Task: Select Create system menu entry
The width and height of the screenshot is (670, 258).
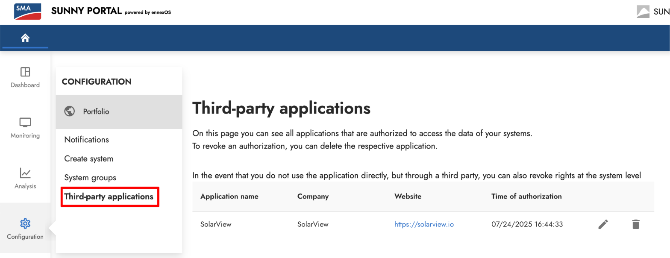Action: click(89, 158)
